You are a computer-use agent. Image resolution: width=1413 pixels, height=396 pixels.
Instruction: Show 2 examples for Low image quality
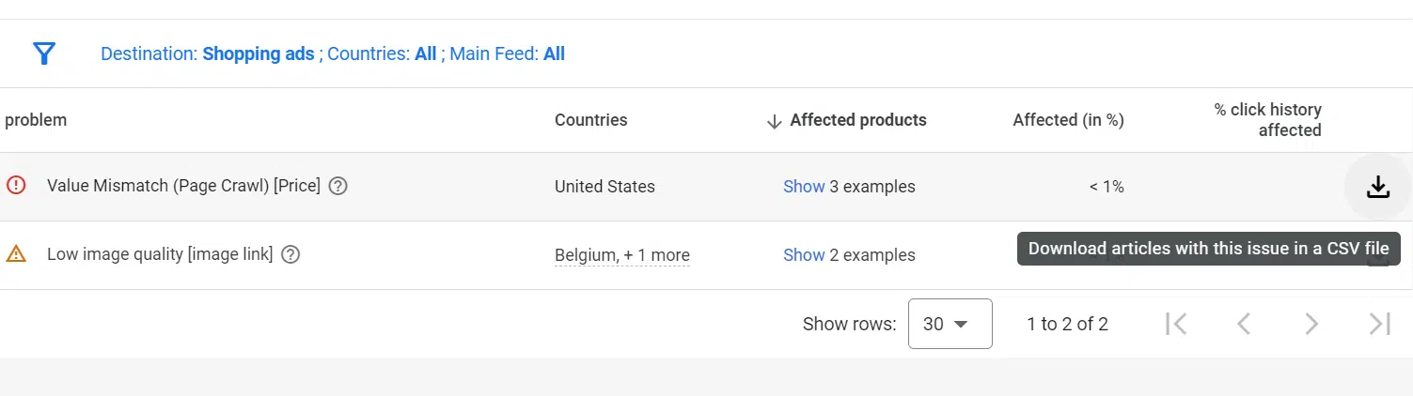pos(804,255)
